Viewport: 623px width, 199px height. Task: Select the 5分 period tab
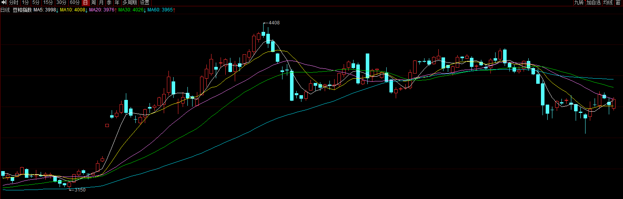[x=36, y=2]
